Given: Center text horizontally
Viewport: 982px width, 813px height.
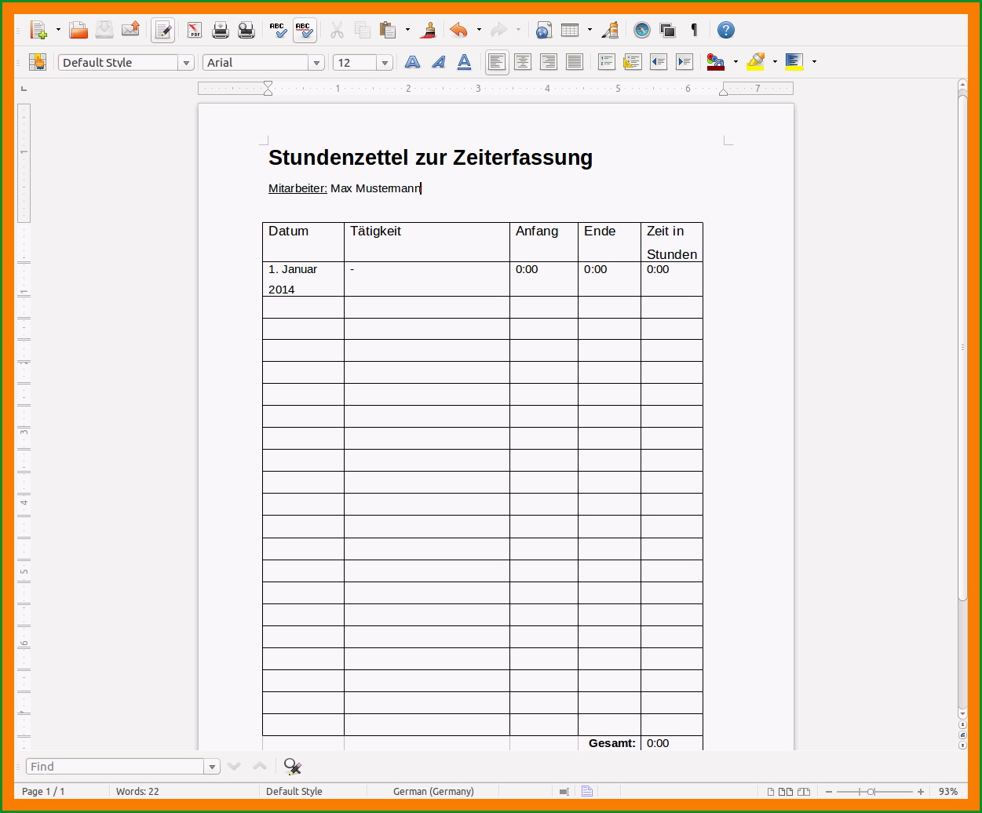Looking at the screenshot, I should pyautogui.click(x=523, y=62).
